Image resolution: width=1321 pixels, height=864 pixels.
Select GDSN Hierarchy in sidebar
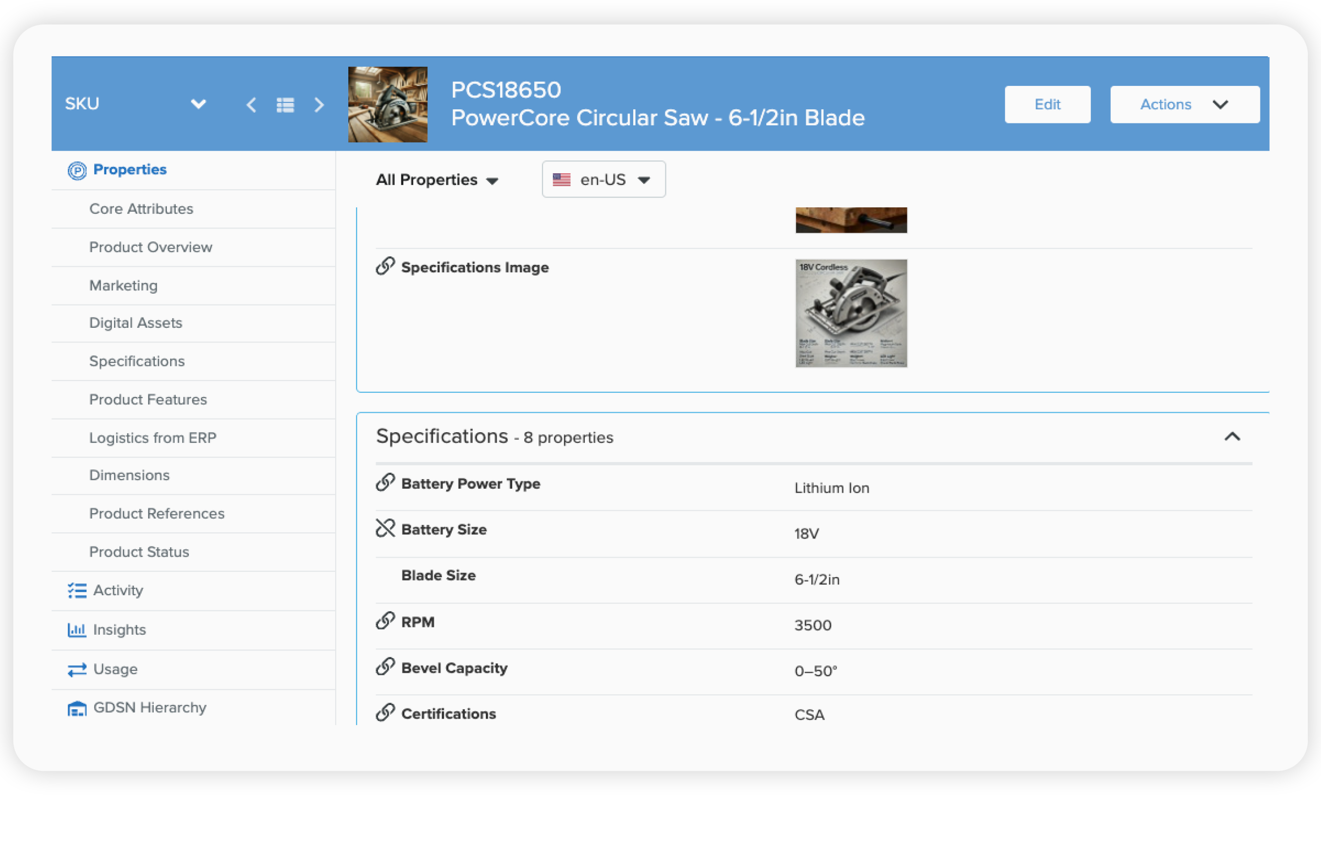pos(149,707)
